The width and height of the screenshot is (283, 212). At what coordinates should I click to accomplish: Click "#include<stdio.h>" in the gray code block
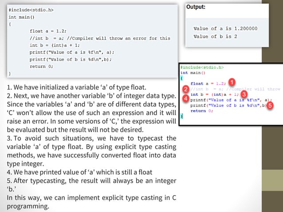(x=31, y=10)
